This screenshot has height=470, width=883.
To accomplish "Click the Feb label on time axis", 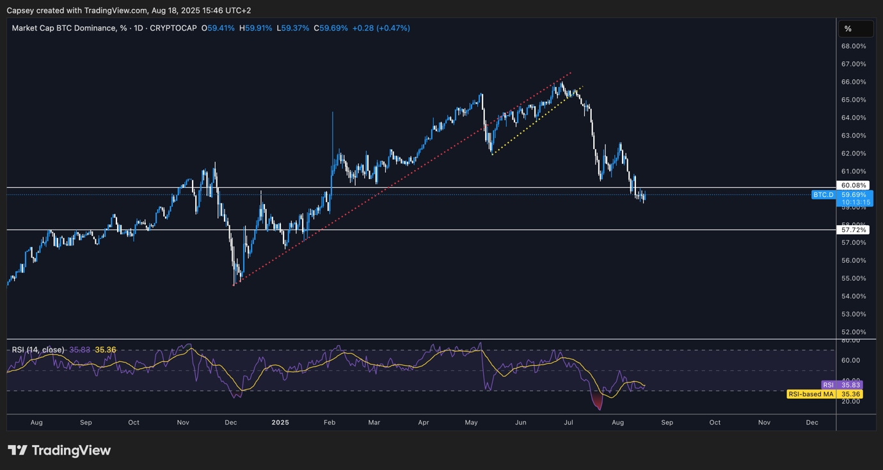I will 330,423.
